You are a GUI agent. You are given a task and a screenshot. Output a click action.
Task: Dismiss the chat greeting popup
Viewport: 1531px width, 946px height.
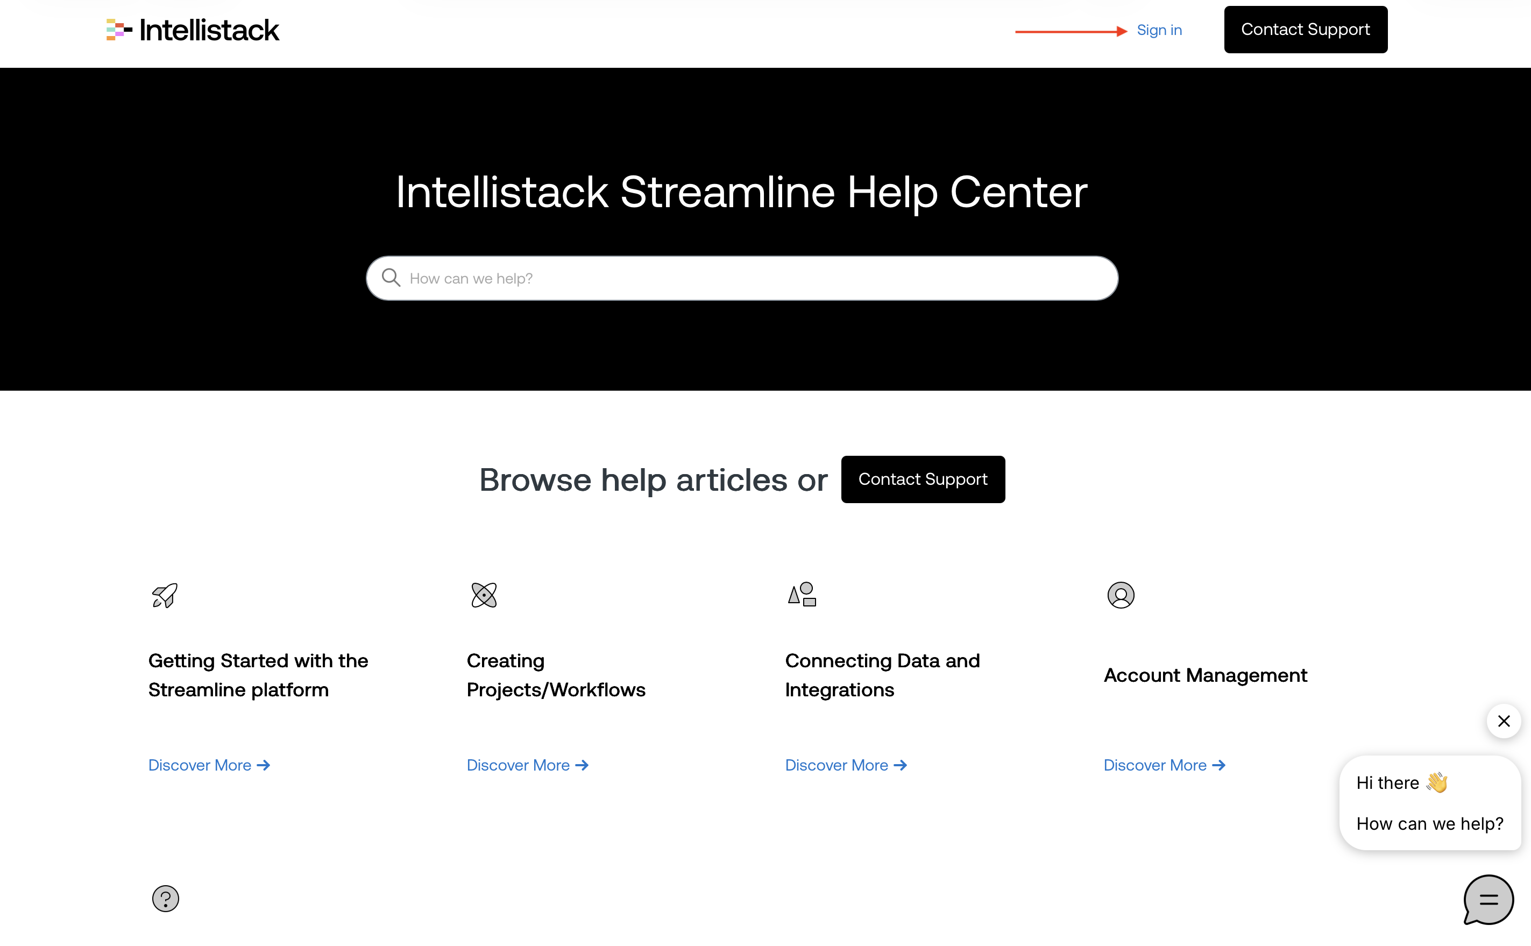pyautogui.click(x=1504, y=721)
